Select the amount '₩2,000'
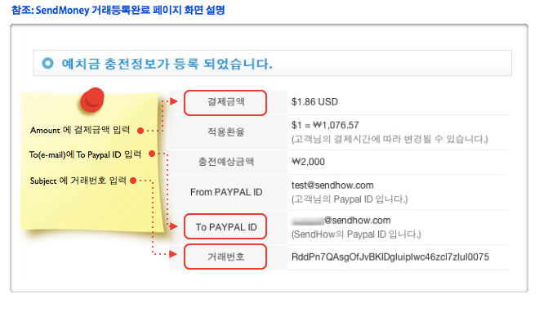Viewport: 539px width, 317px height. coord(308,162)
